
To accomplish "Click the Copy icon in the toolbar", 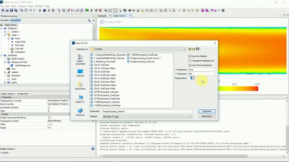I will [x=21, y=10].
